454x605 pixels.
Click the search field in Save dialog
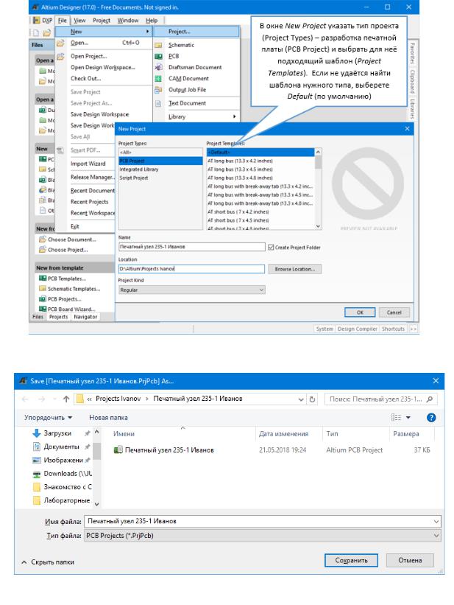pyautogui.click(x=380, y=399)
